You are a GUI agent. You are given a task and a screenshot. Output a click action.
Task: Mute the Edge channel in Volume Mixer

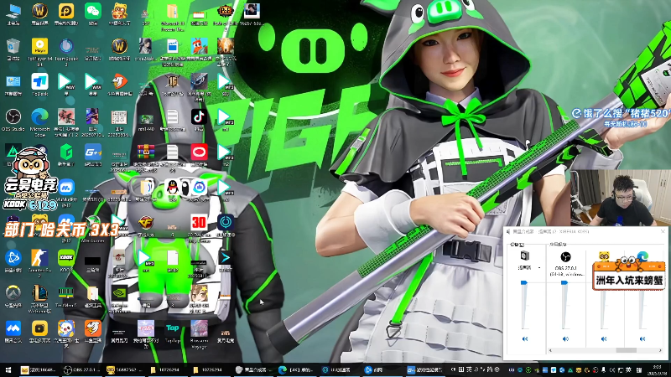642,338
